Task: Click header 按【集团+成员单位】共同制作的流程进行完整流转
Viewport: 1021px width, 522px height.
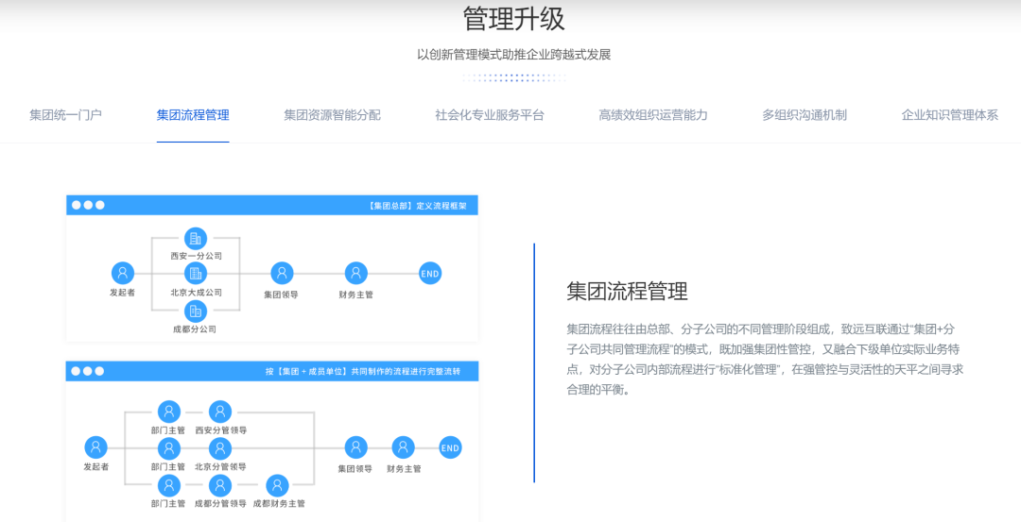Action: coord(363,372)
